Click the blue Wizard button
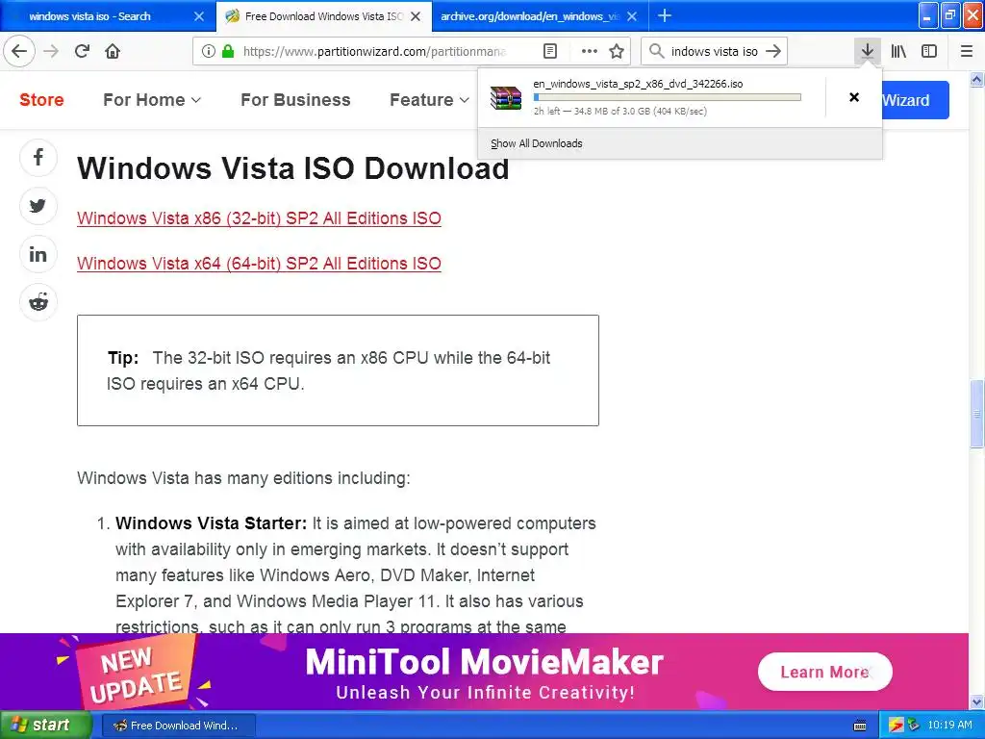 click(916, 100)
